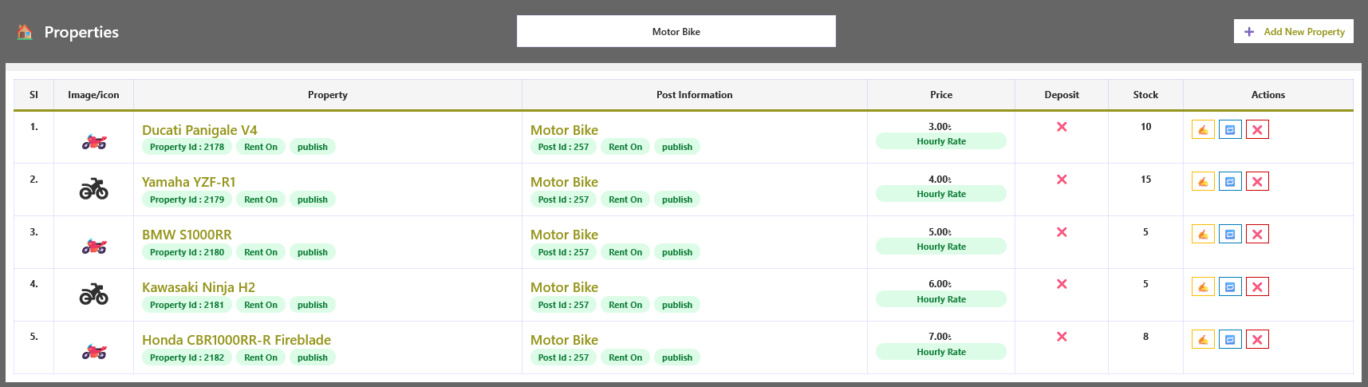Sort by the Stock column header
Image resolution: width=1368 pixels, height=387 pixels.
click(1145, 95)
